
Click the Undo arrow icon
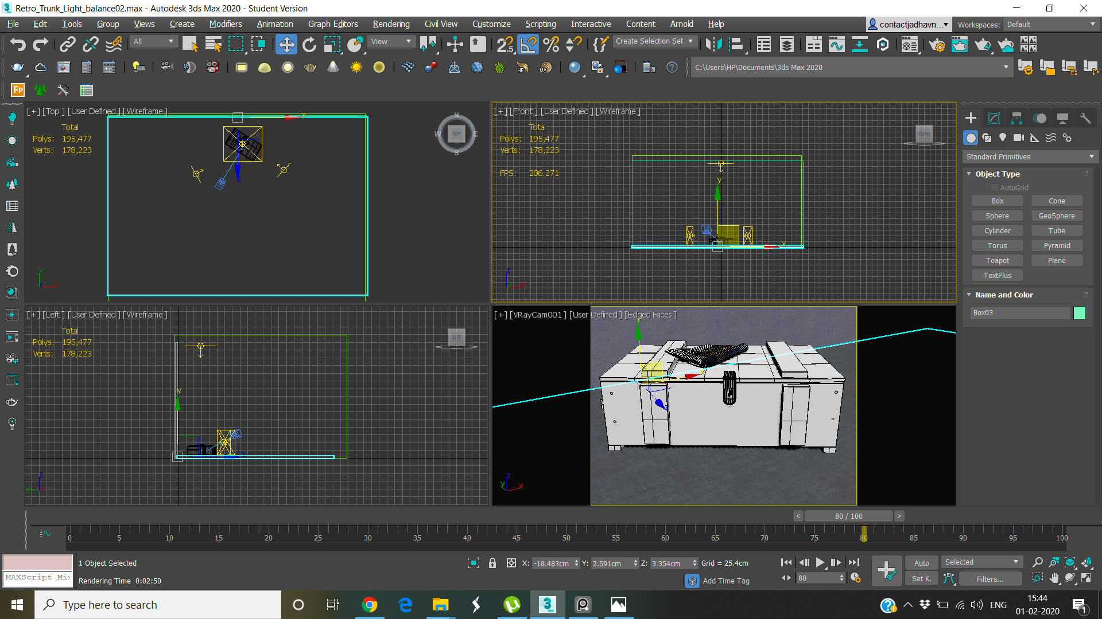click(18, 44)
